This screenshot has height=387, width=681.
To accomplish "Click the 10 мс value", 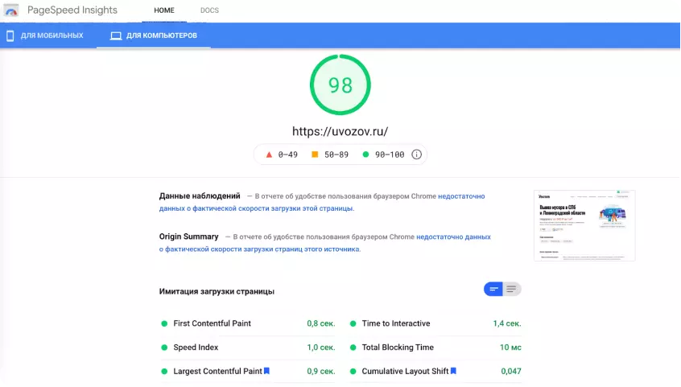I will 510,347.
